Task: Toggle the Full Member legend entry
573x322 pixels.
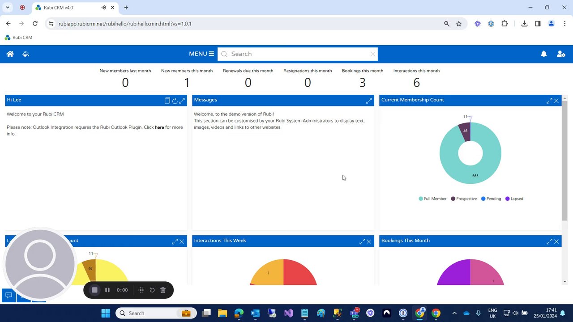Action: [x=432, y=199]
